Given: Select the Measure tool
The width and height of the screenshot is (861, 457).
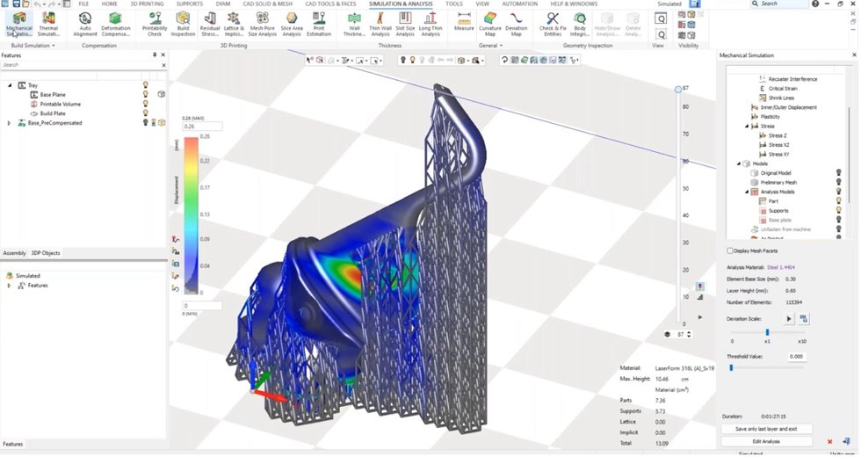Looking at the screenshot, I should point(464,24).
